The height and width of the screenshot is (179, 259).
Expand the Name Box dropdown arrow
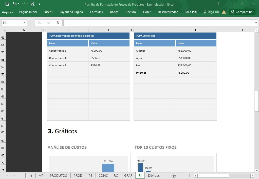[x=24, y=23]
